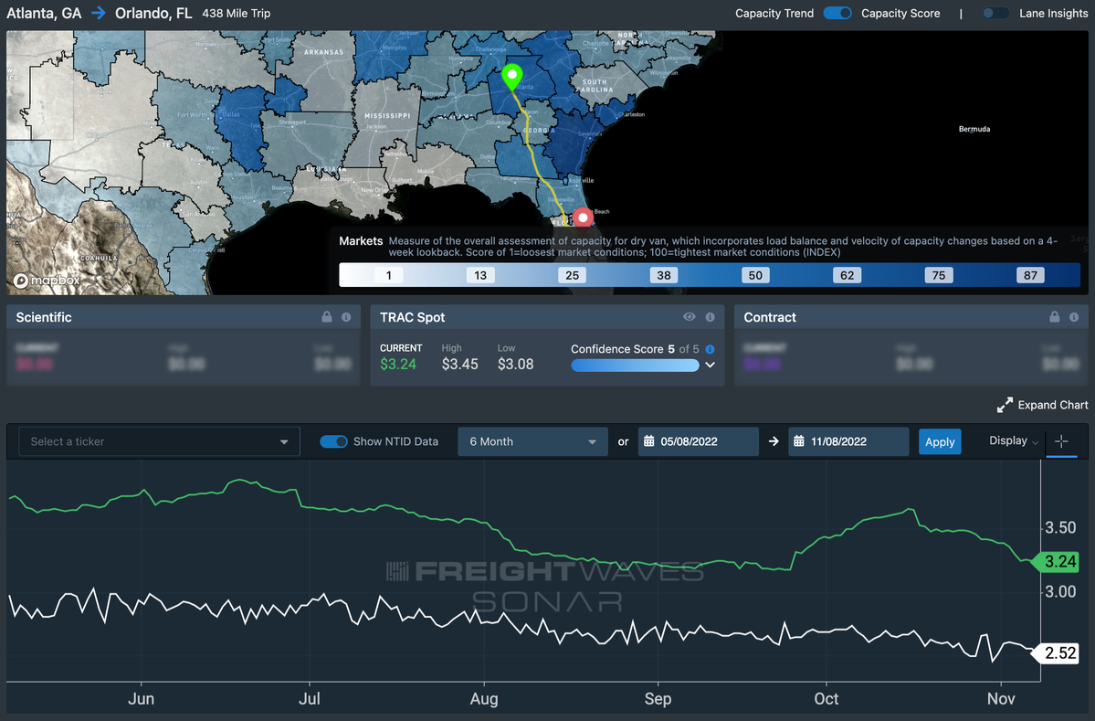Click the lock icon on Contract panel
The width and height of the screenshot is (1095, 721).
[1054, 316]
